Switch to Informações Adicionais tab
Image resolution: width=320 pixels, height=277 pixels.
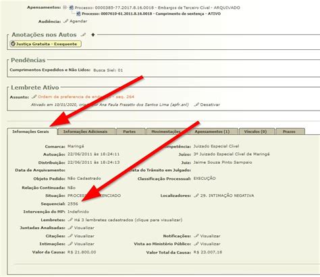[x=86, y=131]
